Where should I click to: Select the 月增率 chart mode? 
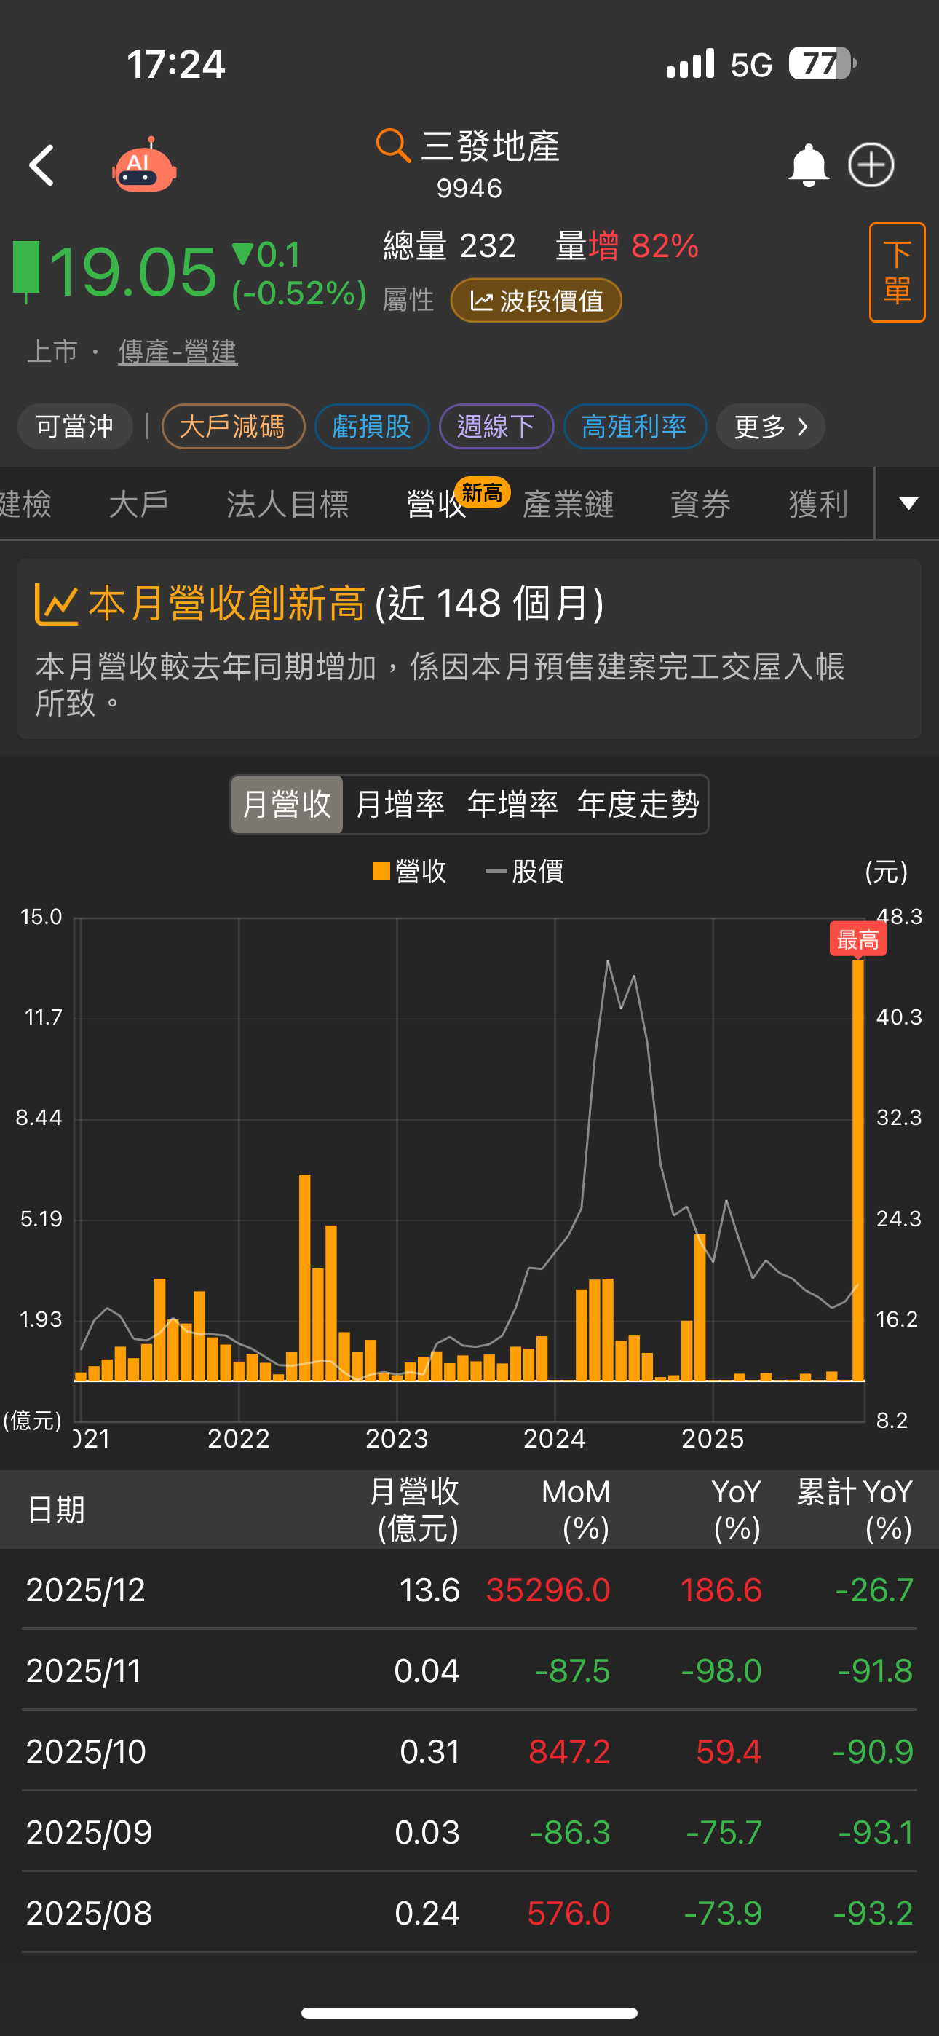400,805
